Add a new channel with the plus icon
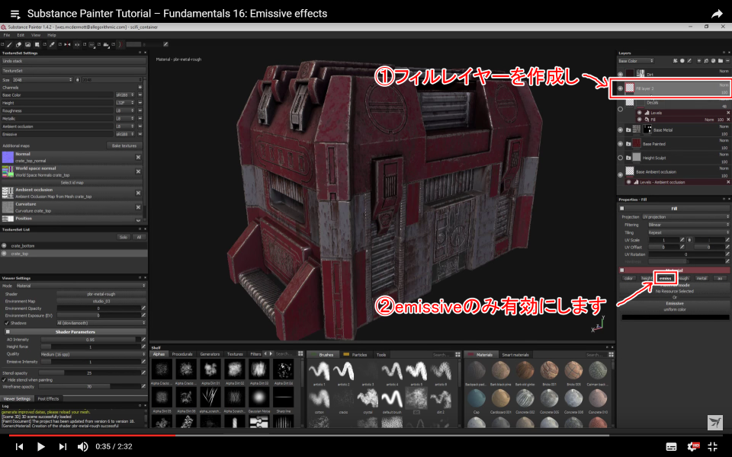The width and height of the screenshot is (732, 457). [140, 87]
